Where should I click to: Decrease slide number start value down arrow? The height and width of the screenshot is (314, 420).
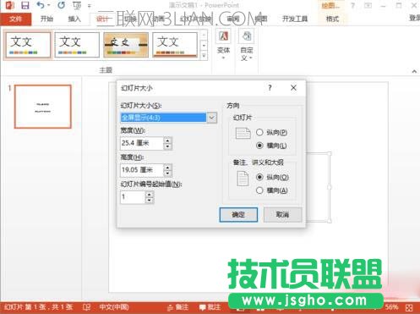[x=150, y=201]
